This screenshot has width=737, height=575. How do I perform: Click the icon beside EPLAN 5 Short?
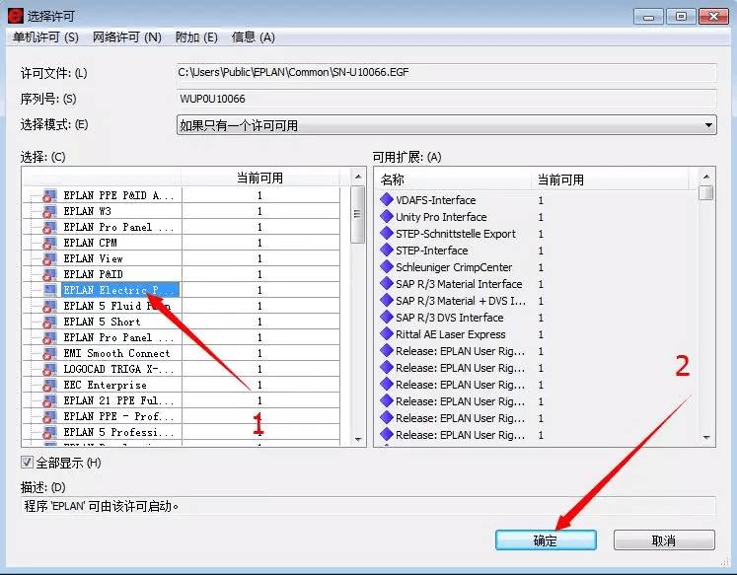(49, 322)
